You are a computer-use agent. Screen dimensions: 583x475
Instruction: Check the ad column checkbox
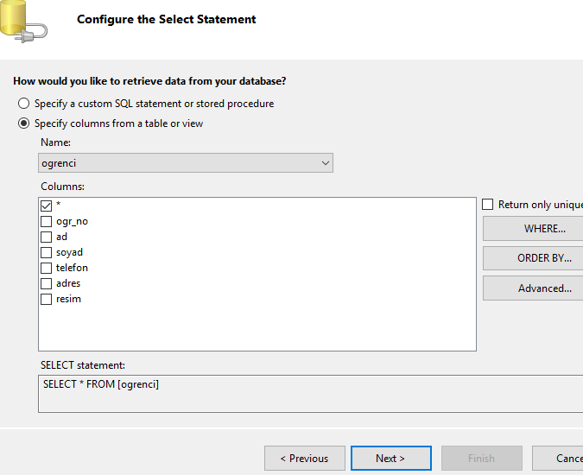pos(46,237)
